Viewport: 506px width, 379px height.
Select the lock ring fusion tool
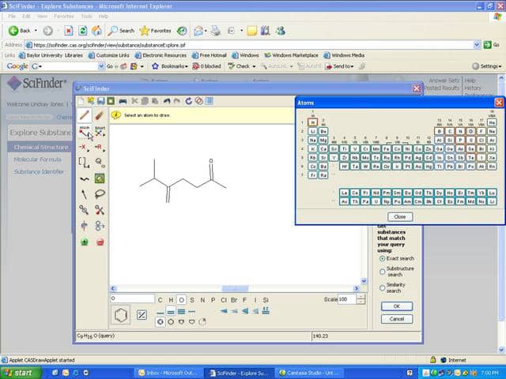click(x=84, y=210)
